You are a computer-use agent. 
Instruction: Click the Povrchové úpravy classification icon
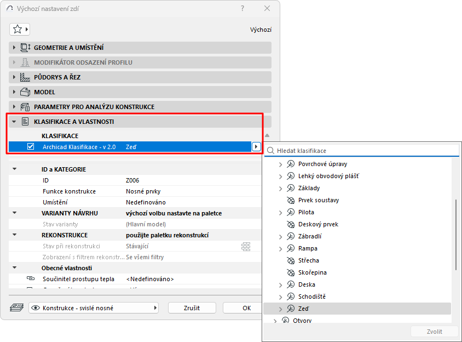click(291, 164)
